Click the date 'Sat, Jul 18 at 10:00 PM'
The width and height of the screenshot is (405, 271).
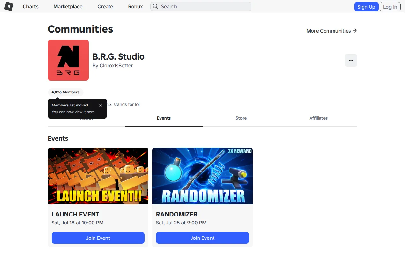click(78, 223)
